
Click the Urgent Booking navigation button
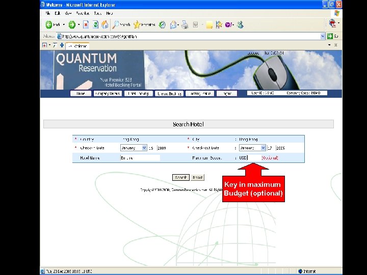coord(169,94)
